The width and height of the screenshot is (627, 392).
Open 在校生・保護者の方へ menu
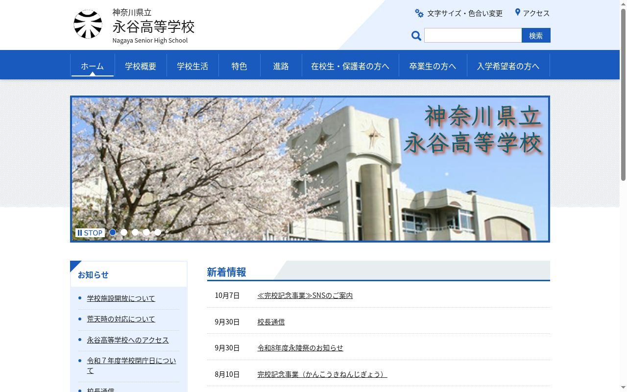click(x=350, y=66)
